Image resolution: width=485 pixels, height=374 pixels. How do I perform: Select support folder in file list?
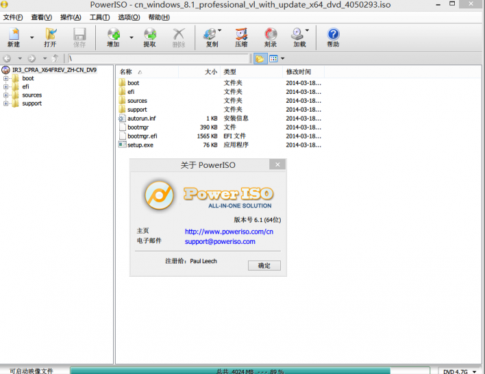pyautogui.click(x=137, y=110)
